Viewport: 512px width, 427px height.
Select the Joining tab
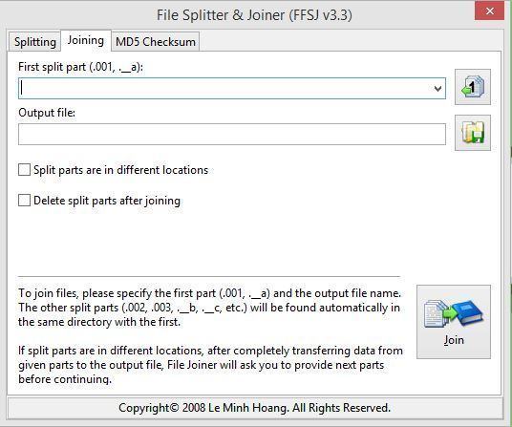coord(86,40)
